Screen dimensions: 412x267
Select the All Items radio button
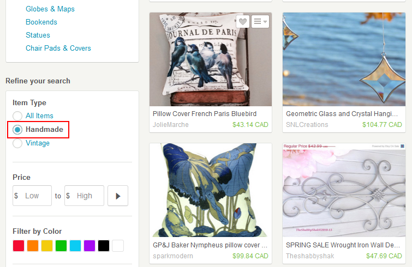(x=17, y=116)
